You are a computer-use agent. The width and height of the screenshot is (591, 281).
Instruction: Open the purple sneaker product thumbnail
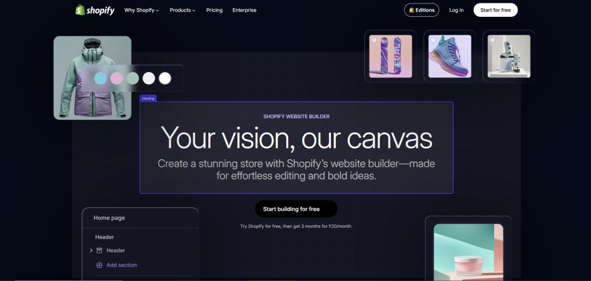tap(450, 57)
